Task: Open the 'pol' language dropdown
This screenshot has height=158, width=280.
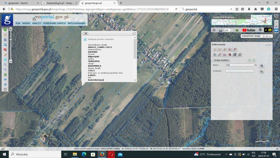Action: tap(228, 30)
